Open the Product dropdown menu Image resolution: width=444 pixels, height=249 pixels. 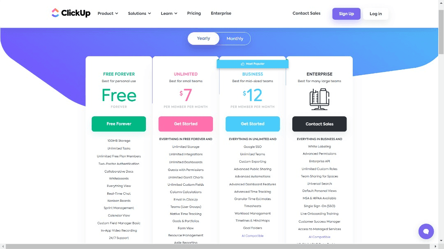coord(107,13)
